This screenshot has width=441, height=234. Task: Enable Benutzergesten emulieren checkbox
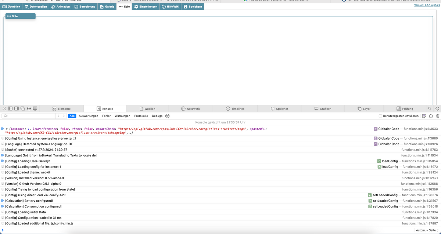(380, 116)
